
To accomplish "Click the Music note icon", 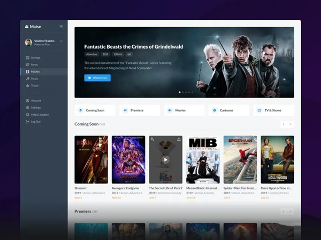I will [27, 78].
